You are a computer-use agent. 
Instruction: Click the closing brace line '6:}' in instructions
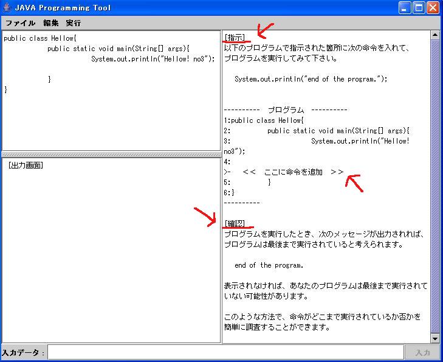click(229, 193)
